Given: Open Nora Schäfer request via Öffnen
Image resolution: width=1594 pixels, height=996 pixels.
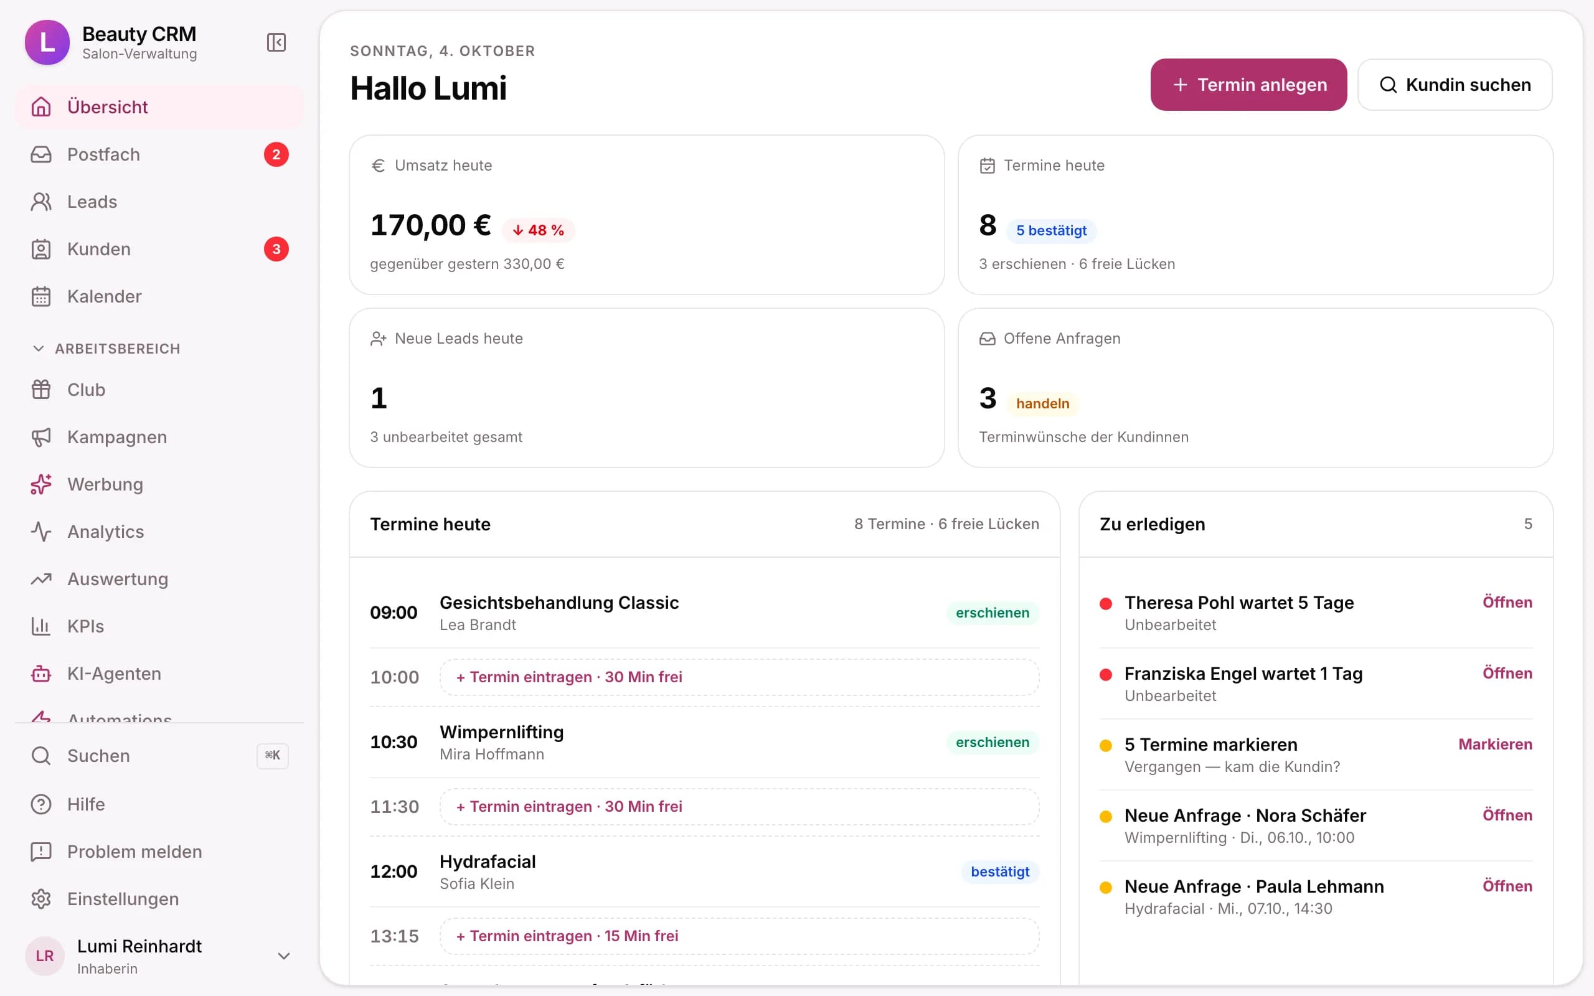Looking at the screenshot, I should [x=1507, y=815].
